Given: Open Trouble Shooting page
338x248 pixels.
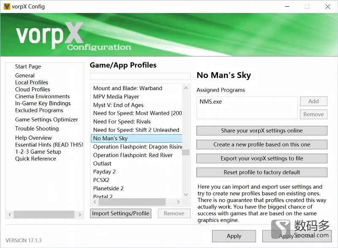Looking at the screenshot, I should click(x=37, y=128).
